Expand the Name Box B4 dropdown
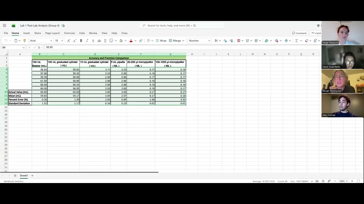 (23, 48)
